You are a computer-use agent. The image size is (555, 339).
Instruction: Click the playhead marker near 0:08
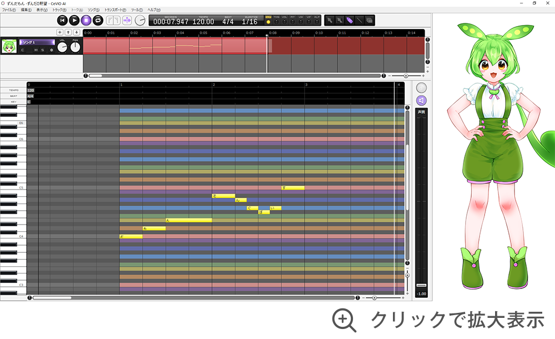(267, 36)
